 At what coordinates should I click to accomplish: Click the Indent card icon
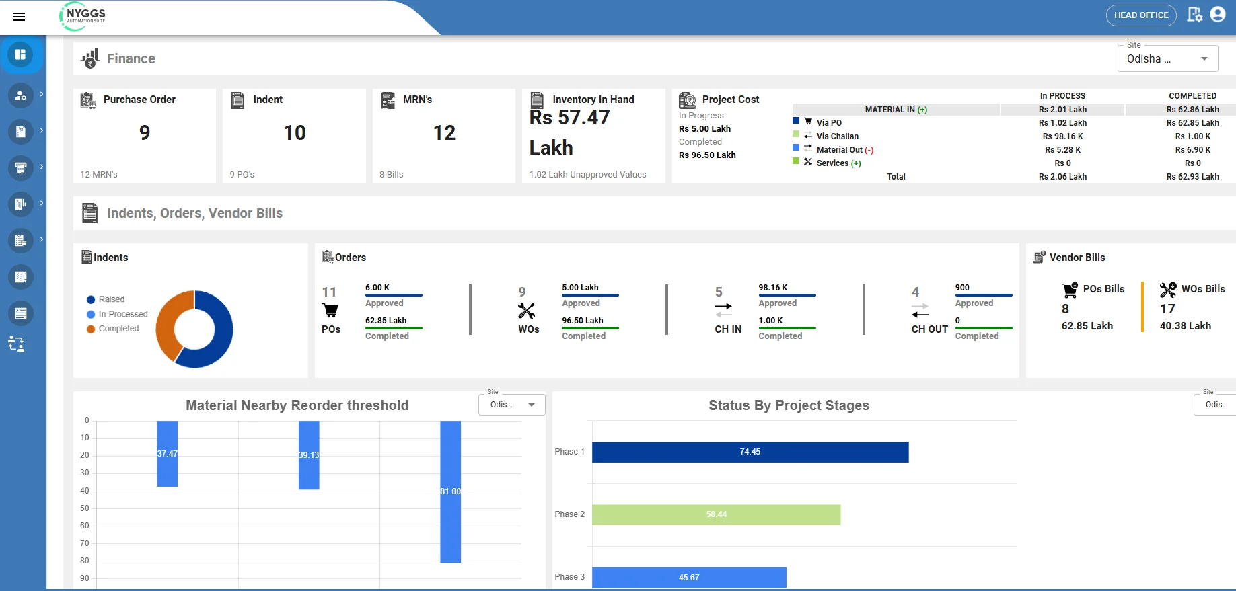tap(238, 100)
